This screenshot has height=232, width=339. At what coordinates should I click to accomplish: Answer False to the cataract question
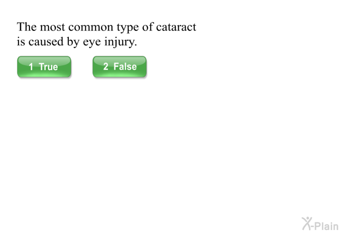120,67
